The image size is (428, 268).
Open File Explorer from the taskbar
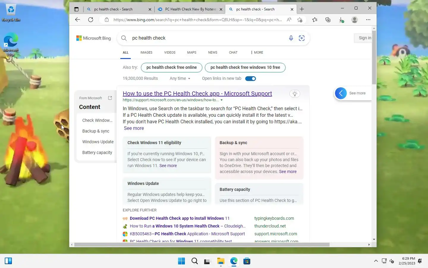click(221, 261)
